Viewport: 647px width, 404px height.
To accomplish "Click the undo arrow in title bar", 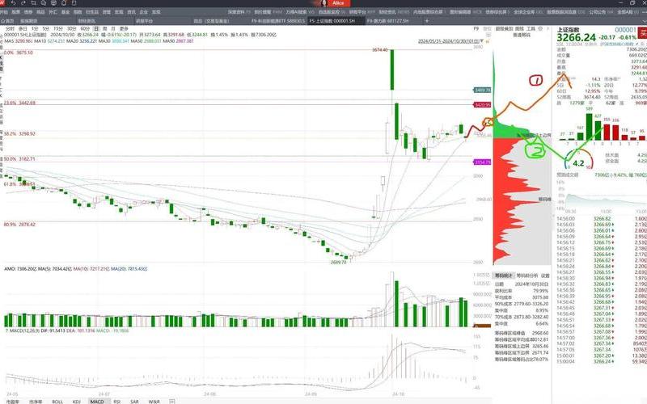I will [x=13, y=3].
